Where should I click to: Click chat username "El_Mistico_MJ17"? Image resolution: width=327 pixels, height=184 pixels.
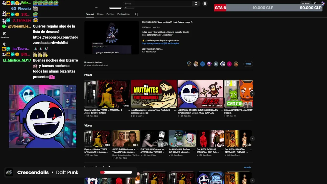click(17, 61)
